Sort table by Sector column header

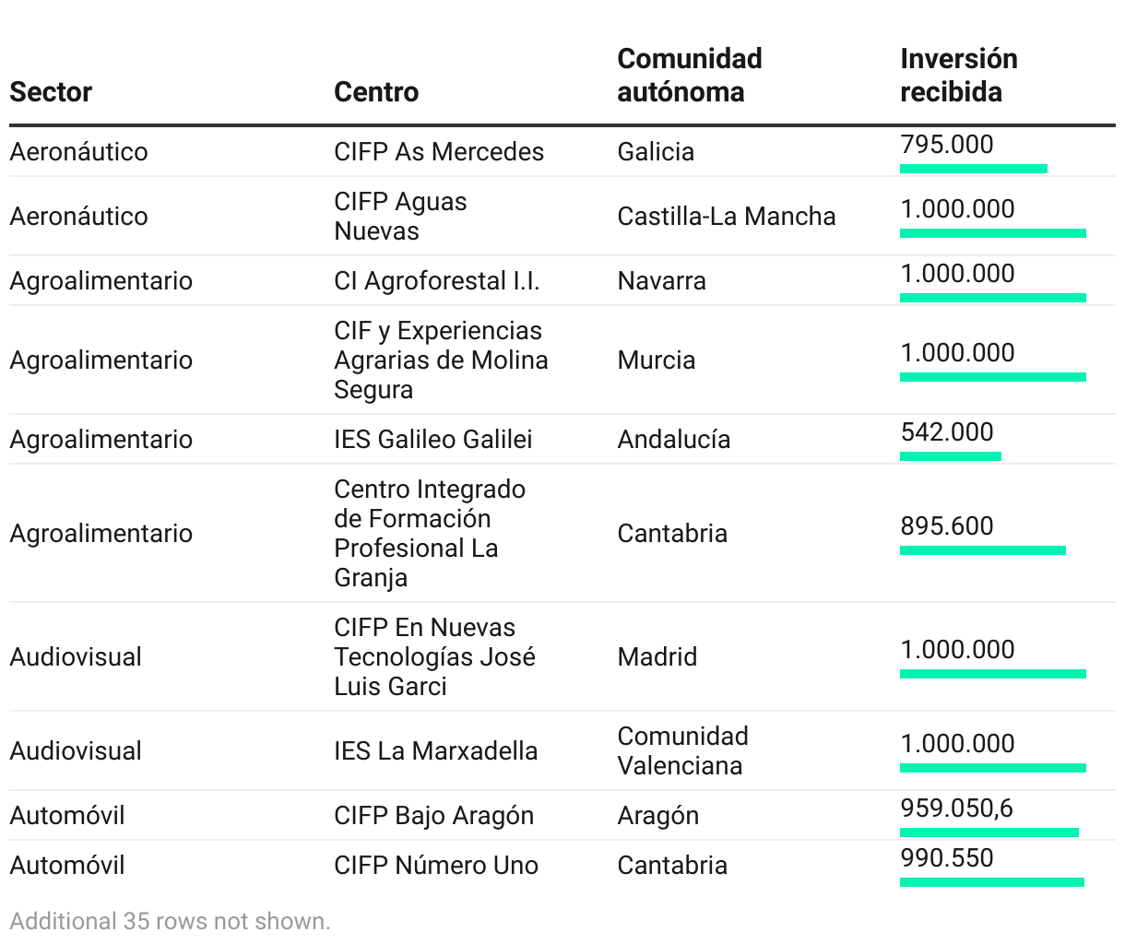click(51, 92)
